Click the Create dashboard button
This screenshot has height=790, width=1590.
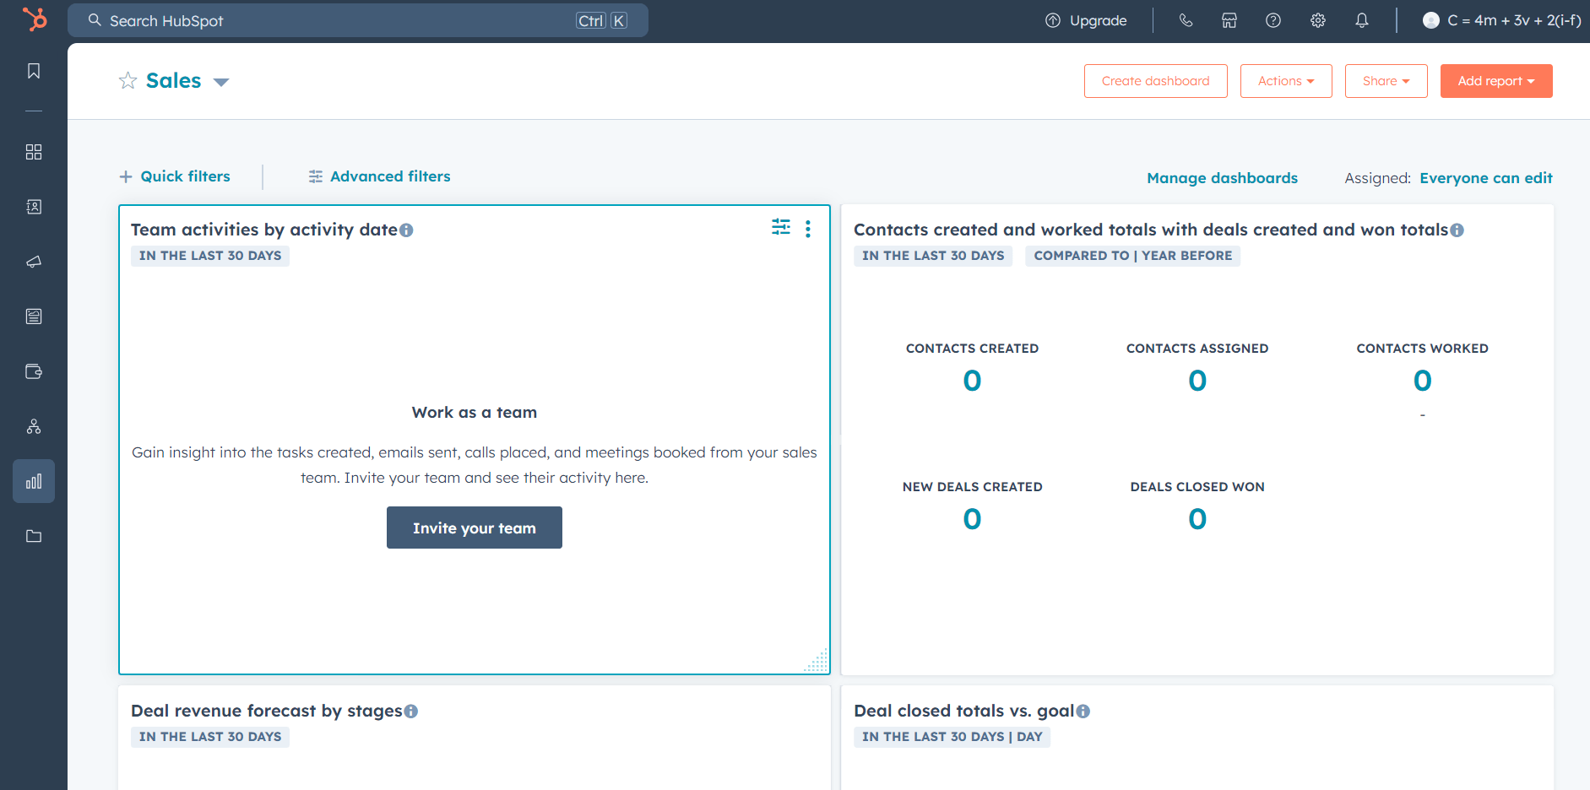(1156, 81)
